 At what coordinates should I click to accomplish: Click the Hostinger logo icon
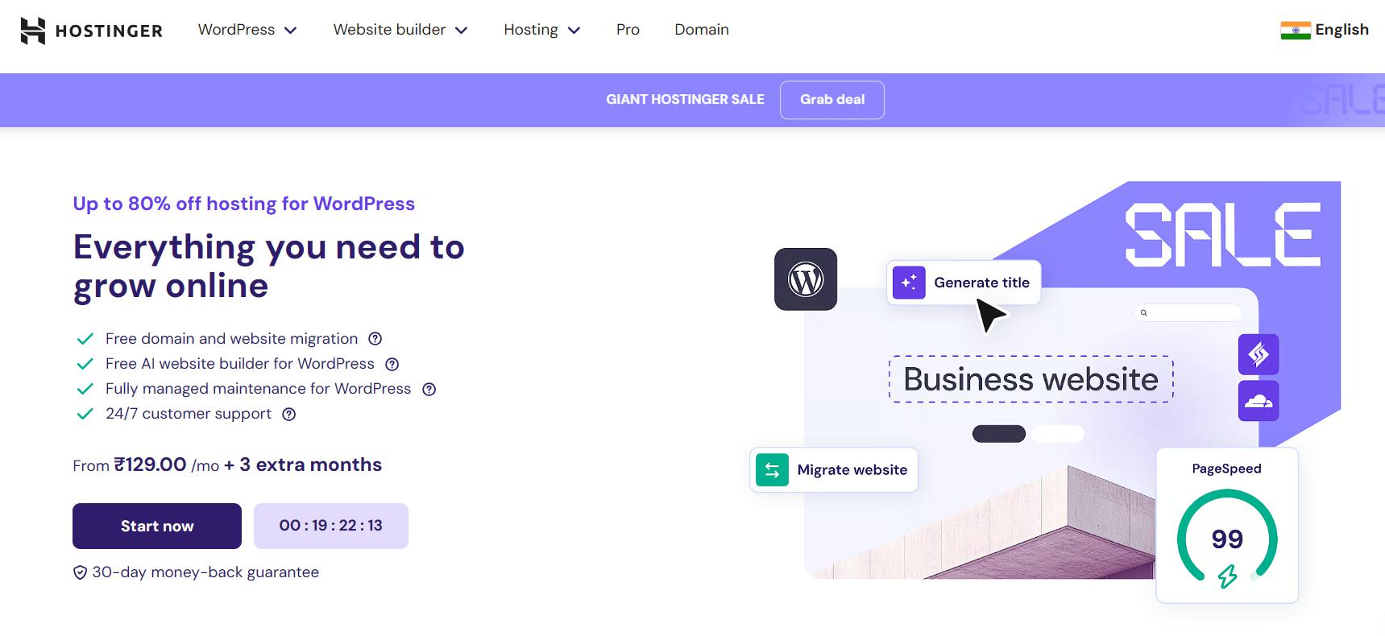(x=33, y=31)
